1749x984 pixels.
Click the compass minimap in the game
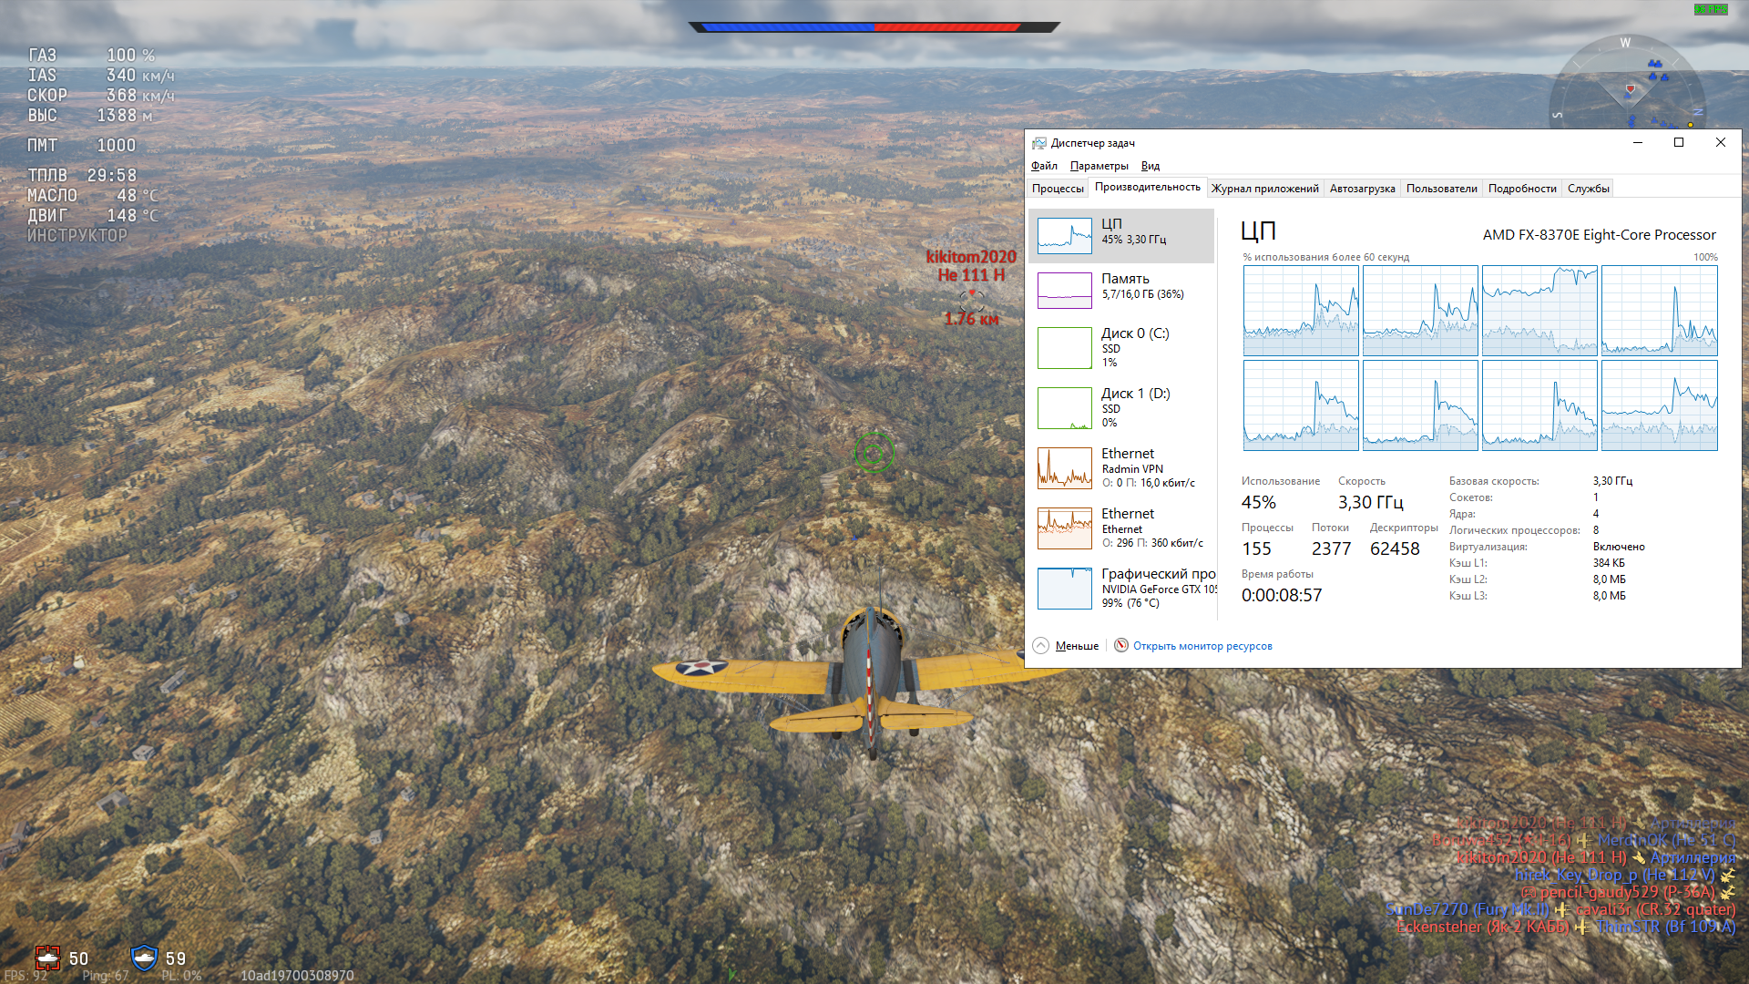1626,83
